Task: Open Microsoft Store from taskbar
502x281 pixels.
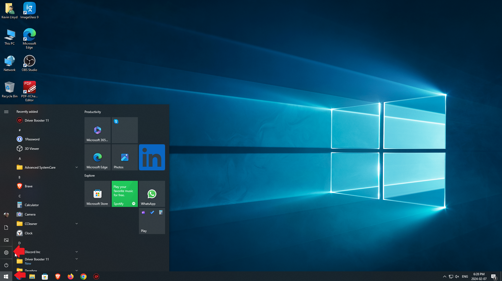Action: pyautogui.click(x=45, y=277)
